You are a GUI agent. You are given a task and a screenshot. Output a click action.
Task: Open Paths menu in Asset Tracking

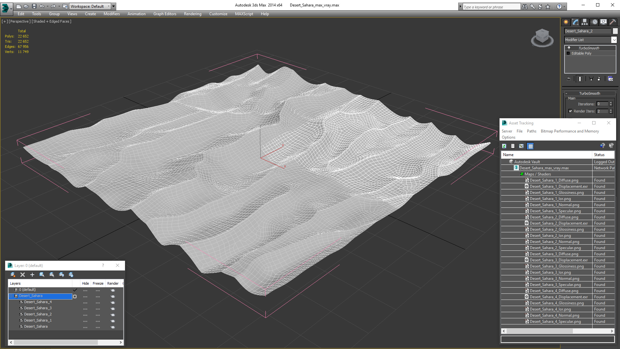(531, 131)
